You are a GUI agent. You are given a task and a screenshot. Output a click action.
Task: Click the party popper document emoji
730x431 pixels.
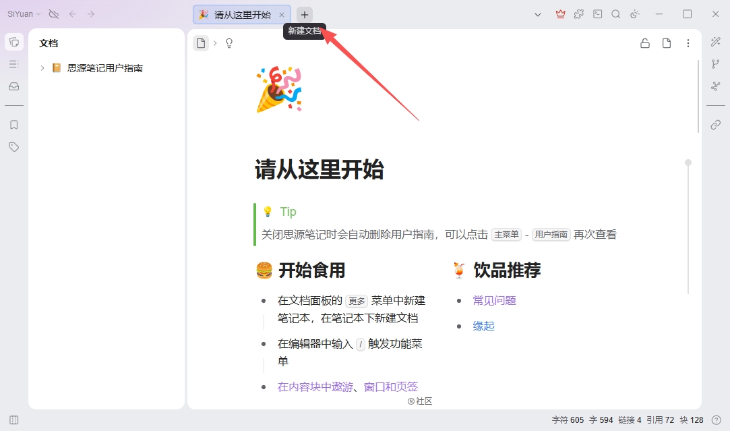[x=279, y=89]
